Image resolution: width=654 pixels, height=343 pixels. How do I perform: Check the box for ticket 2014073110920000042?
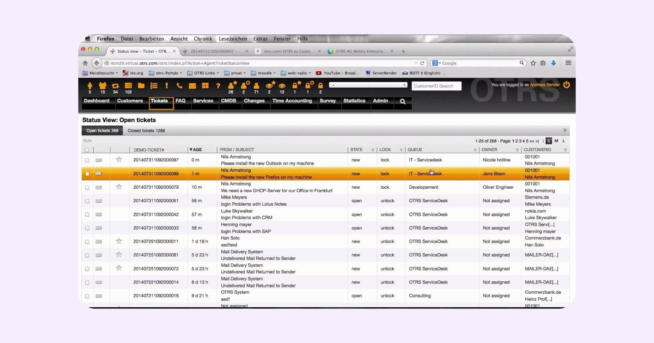87,214
